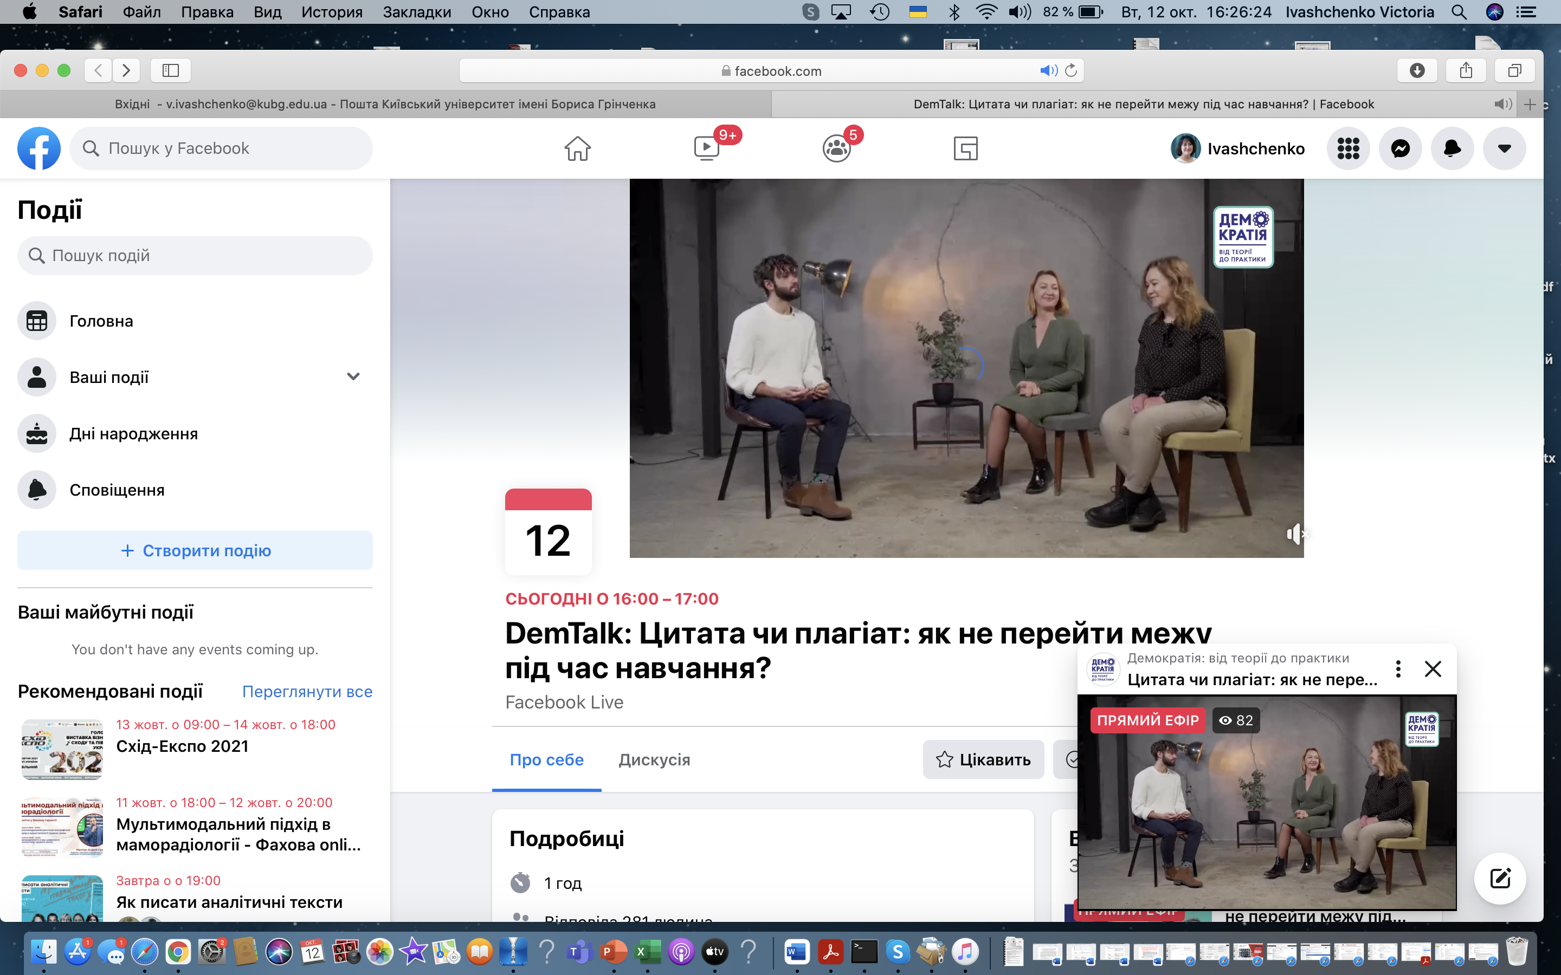The image size is (1561, 975).
Task: Open the Messenger icon
Action: 1399,148
